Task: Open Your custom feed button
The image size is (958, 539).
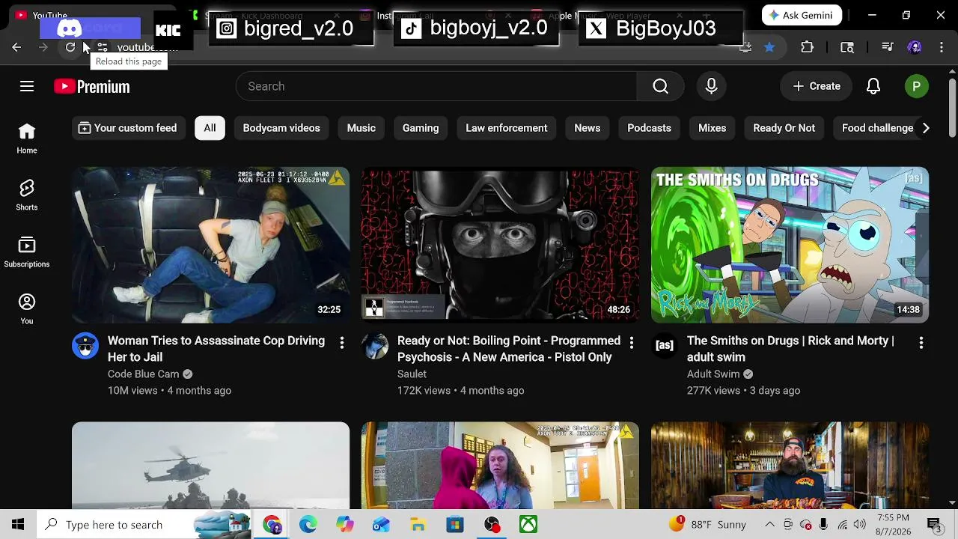Action: coord(128,128)
